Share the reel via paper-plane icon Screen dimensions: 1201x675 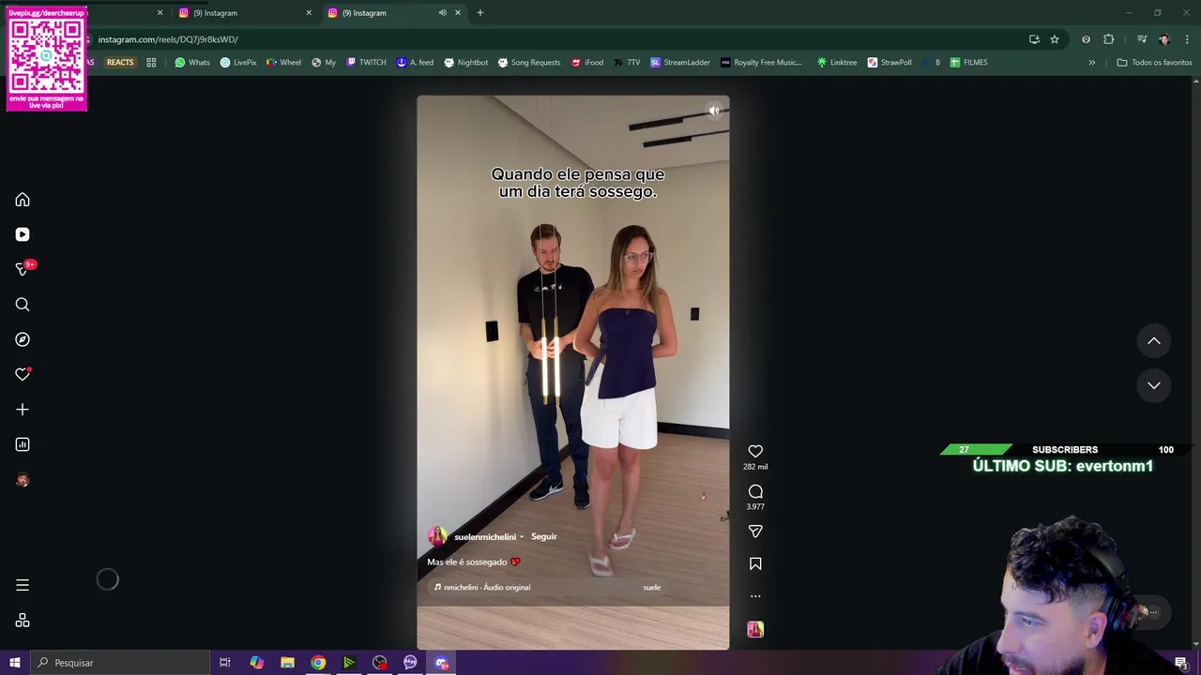755,532
